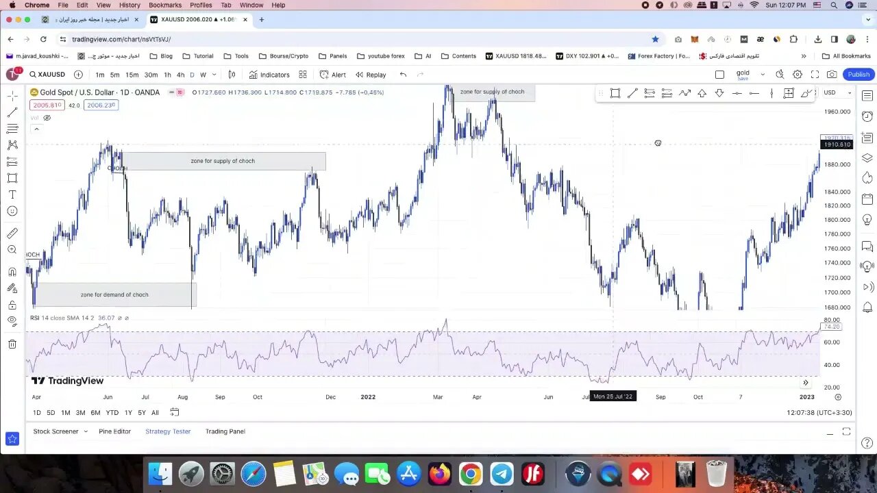
Task: Expand the gold layout dropdown arrow
Action: click(763, 75)
